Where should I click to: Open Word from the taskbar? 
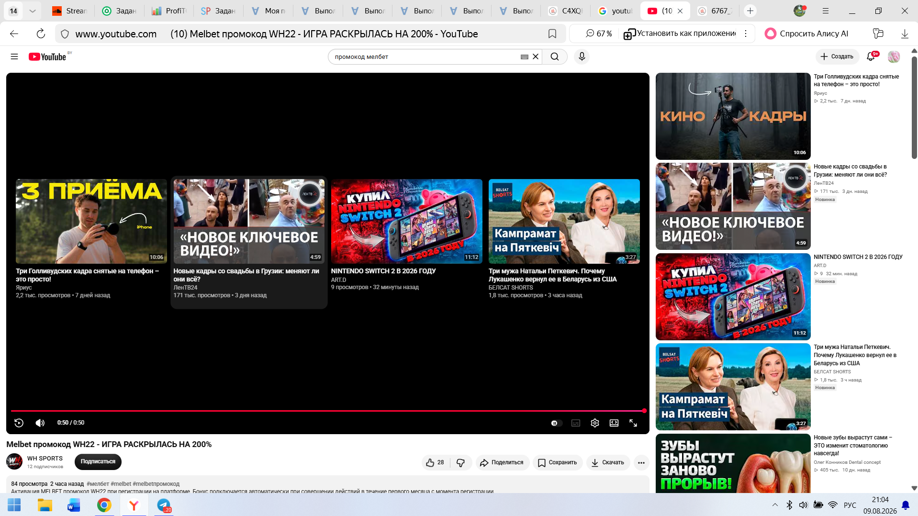coord(74,505)
